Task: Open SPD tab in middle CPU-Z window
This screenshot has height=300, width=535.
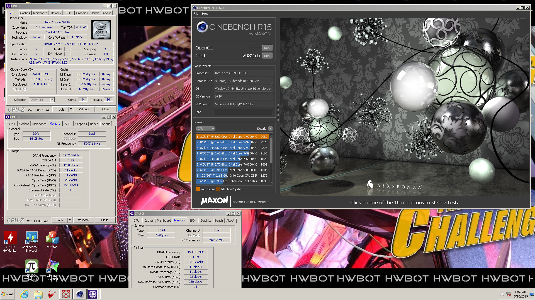Action: (x=68, y=124)
